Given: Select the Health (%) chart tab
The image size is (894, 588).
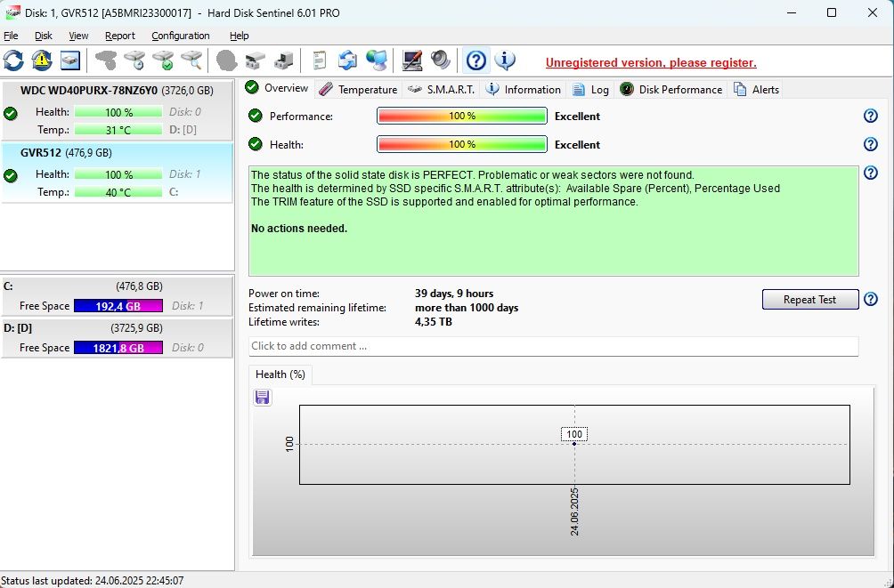Looking at the screenshot, I should (280, 375).
